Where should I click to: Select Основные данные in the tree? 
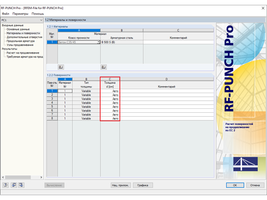pyautogui.click(x=18, y=29)
